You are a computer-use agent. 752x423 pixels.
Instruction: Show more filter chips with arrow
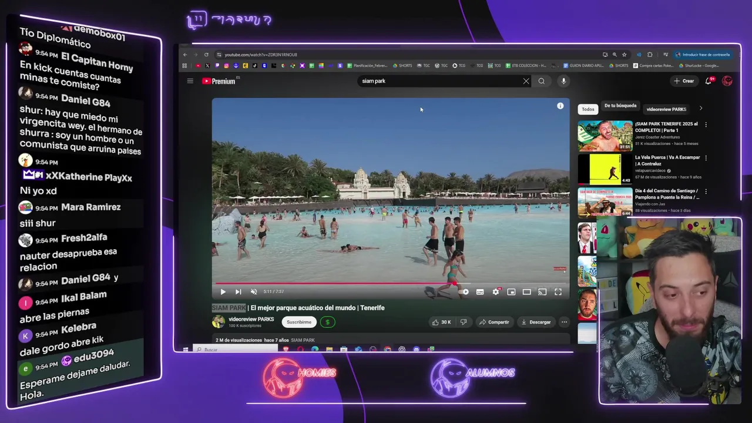(700, 109)
